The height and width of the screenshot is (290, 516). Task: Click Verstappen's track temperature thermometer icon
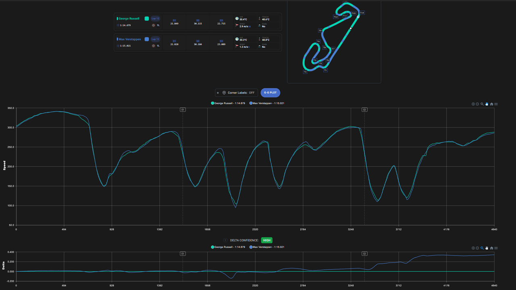[259, 39]
